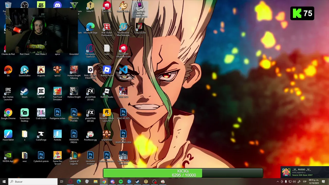Launch CurseForge from the desktop
Image resolution: width=329 pixels, height=185 pixels.
coord(41,135)
